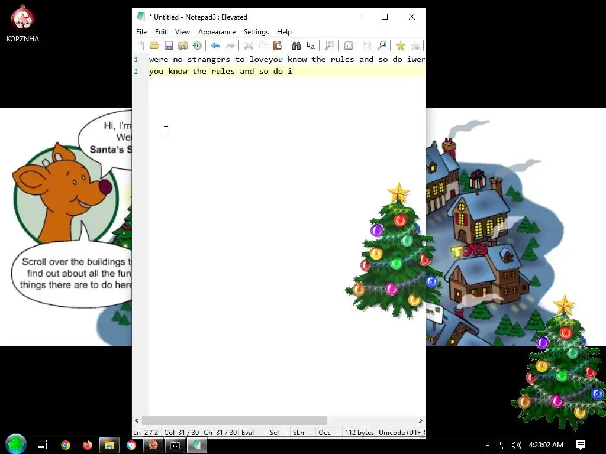Click 'Eval --' status entry
This screenshot has width=606, height=454.
(252, 432)
